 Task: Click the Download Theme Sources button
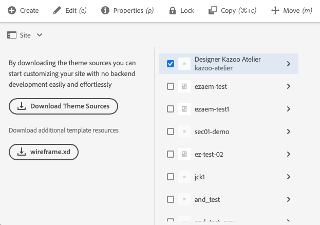[63, 106]
